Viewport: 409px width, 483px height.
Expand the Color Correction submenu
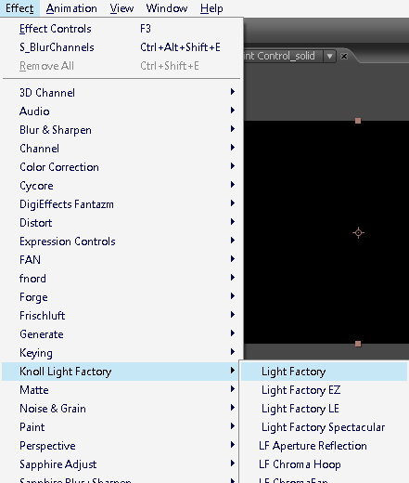pyautogui.click(x=121, y=167)
